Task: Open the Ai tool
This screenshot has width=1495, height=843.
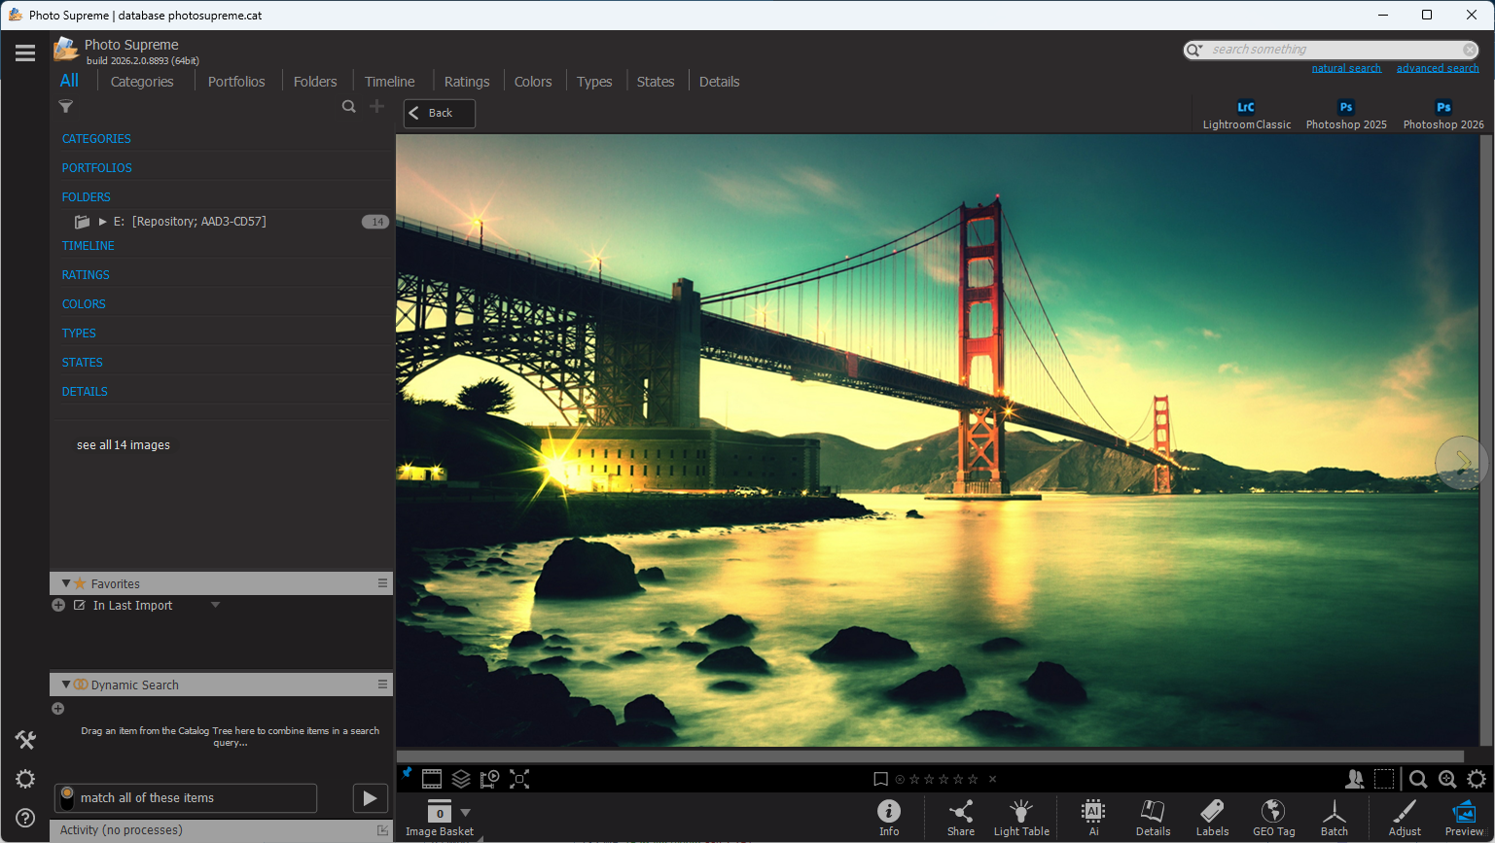Action: 1093,817
